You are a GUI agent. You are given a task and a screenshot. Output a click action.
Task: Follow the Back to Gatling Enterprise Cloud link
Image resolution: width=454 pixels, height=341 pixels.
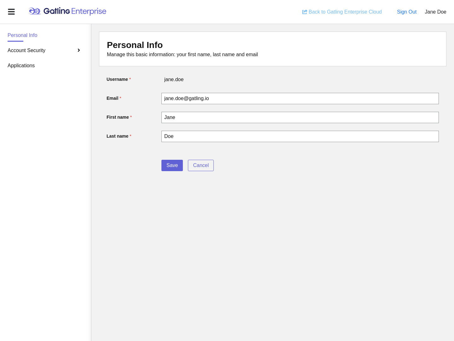coord(345,12)
